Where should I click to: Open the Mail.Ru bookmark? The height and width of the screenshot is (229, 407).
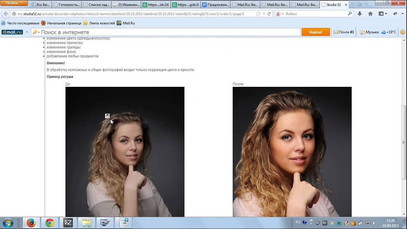(126, 23)
